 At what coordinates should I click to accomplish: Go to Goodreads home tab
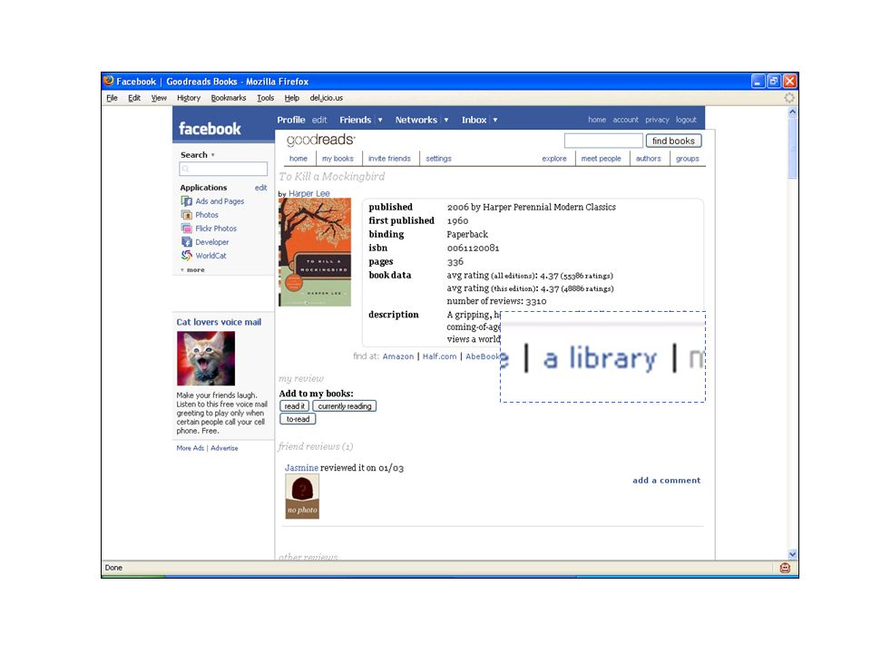coord(298,158)
